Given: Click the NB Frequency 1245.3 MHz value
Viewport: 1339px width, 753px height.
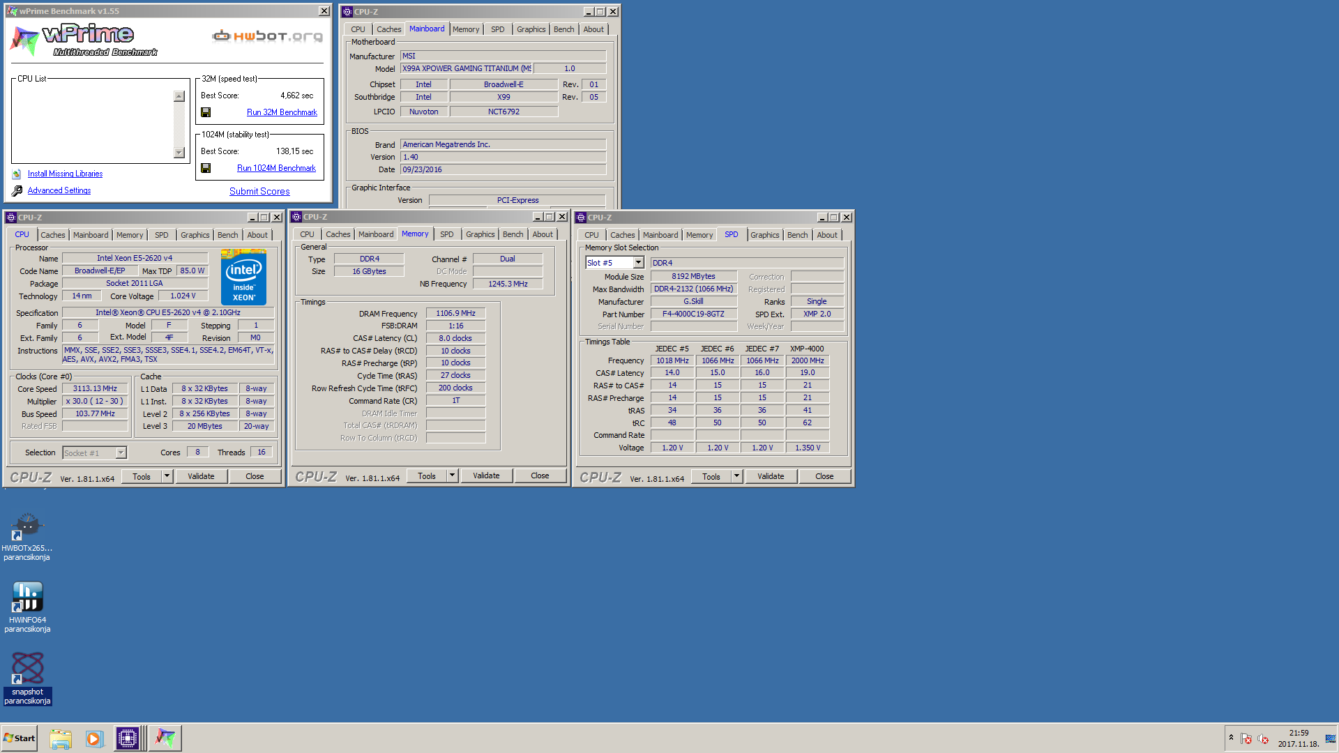Looking at the screenshot, I should (x=508, y=284).
